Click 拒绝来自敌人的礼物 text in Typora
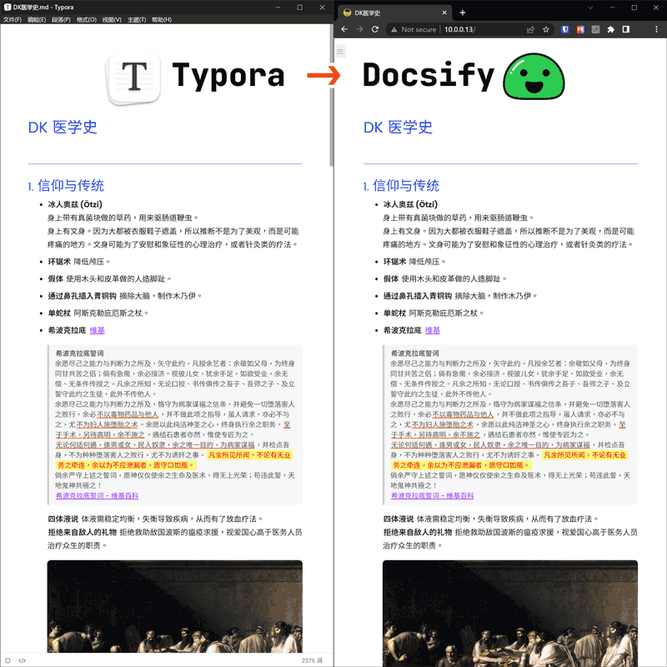This screenshot has width=667, height=667. pos(82,532)
